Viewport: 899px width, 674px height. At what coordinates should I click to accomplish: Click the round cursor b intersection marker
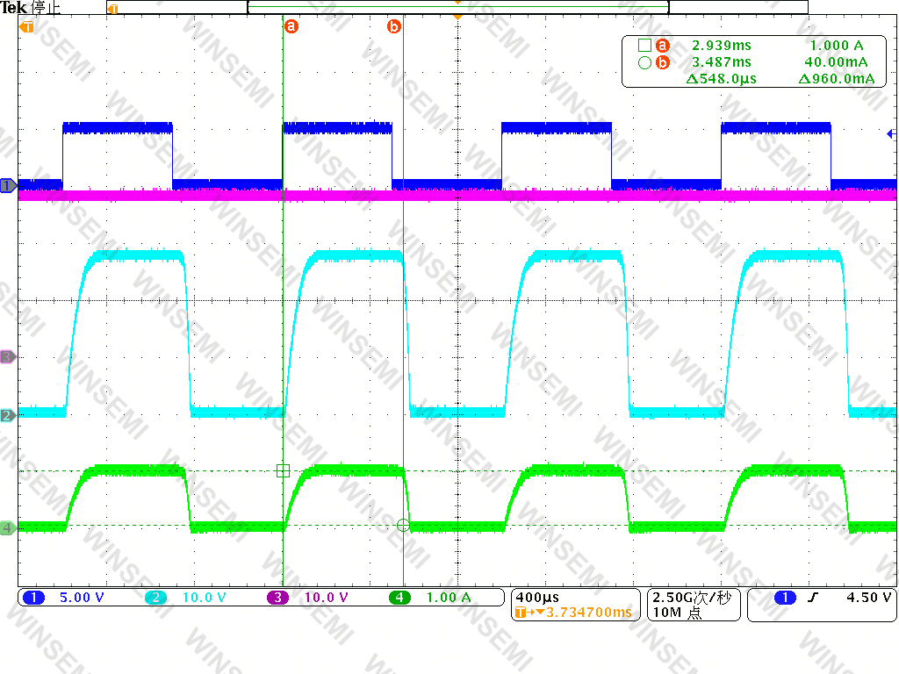coord(403,525)
